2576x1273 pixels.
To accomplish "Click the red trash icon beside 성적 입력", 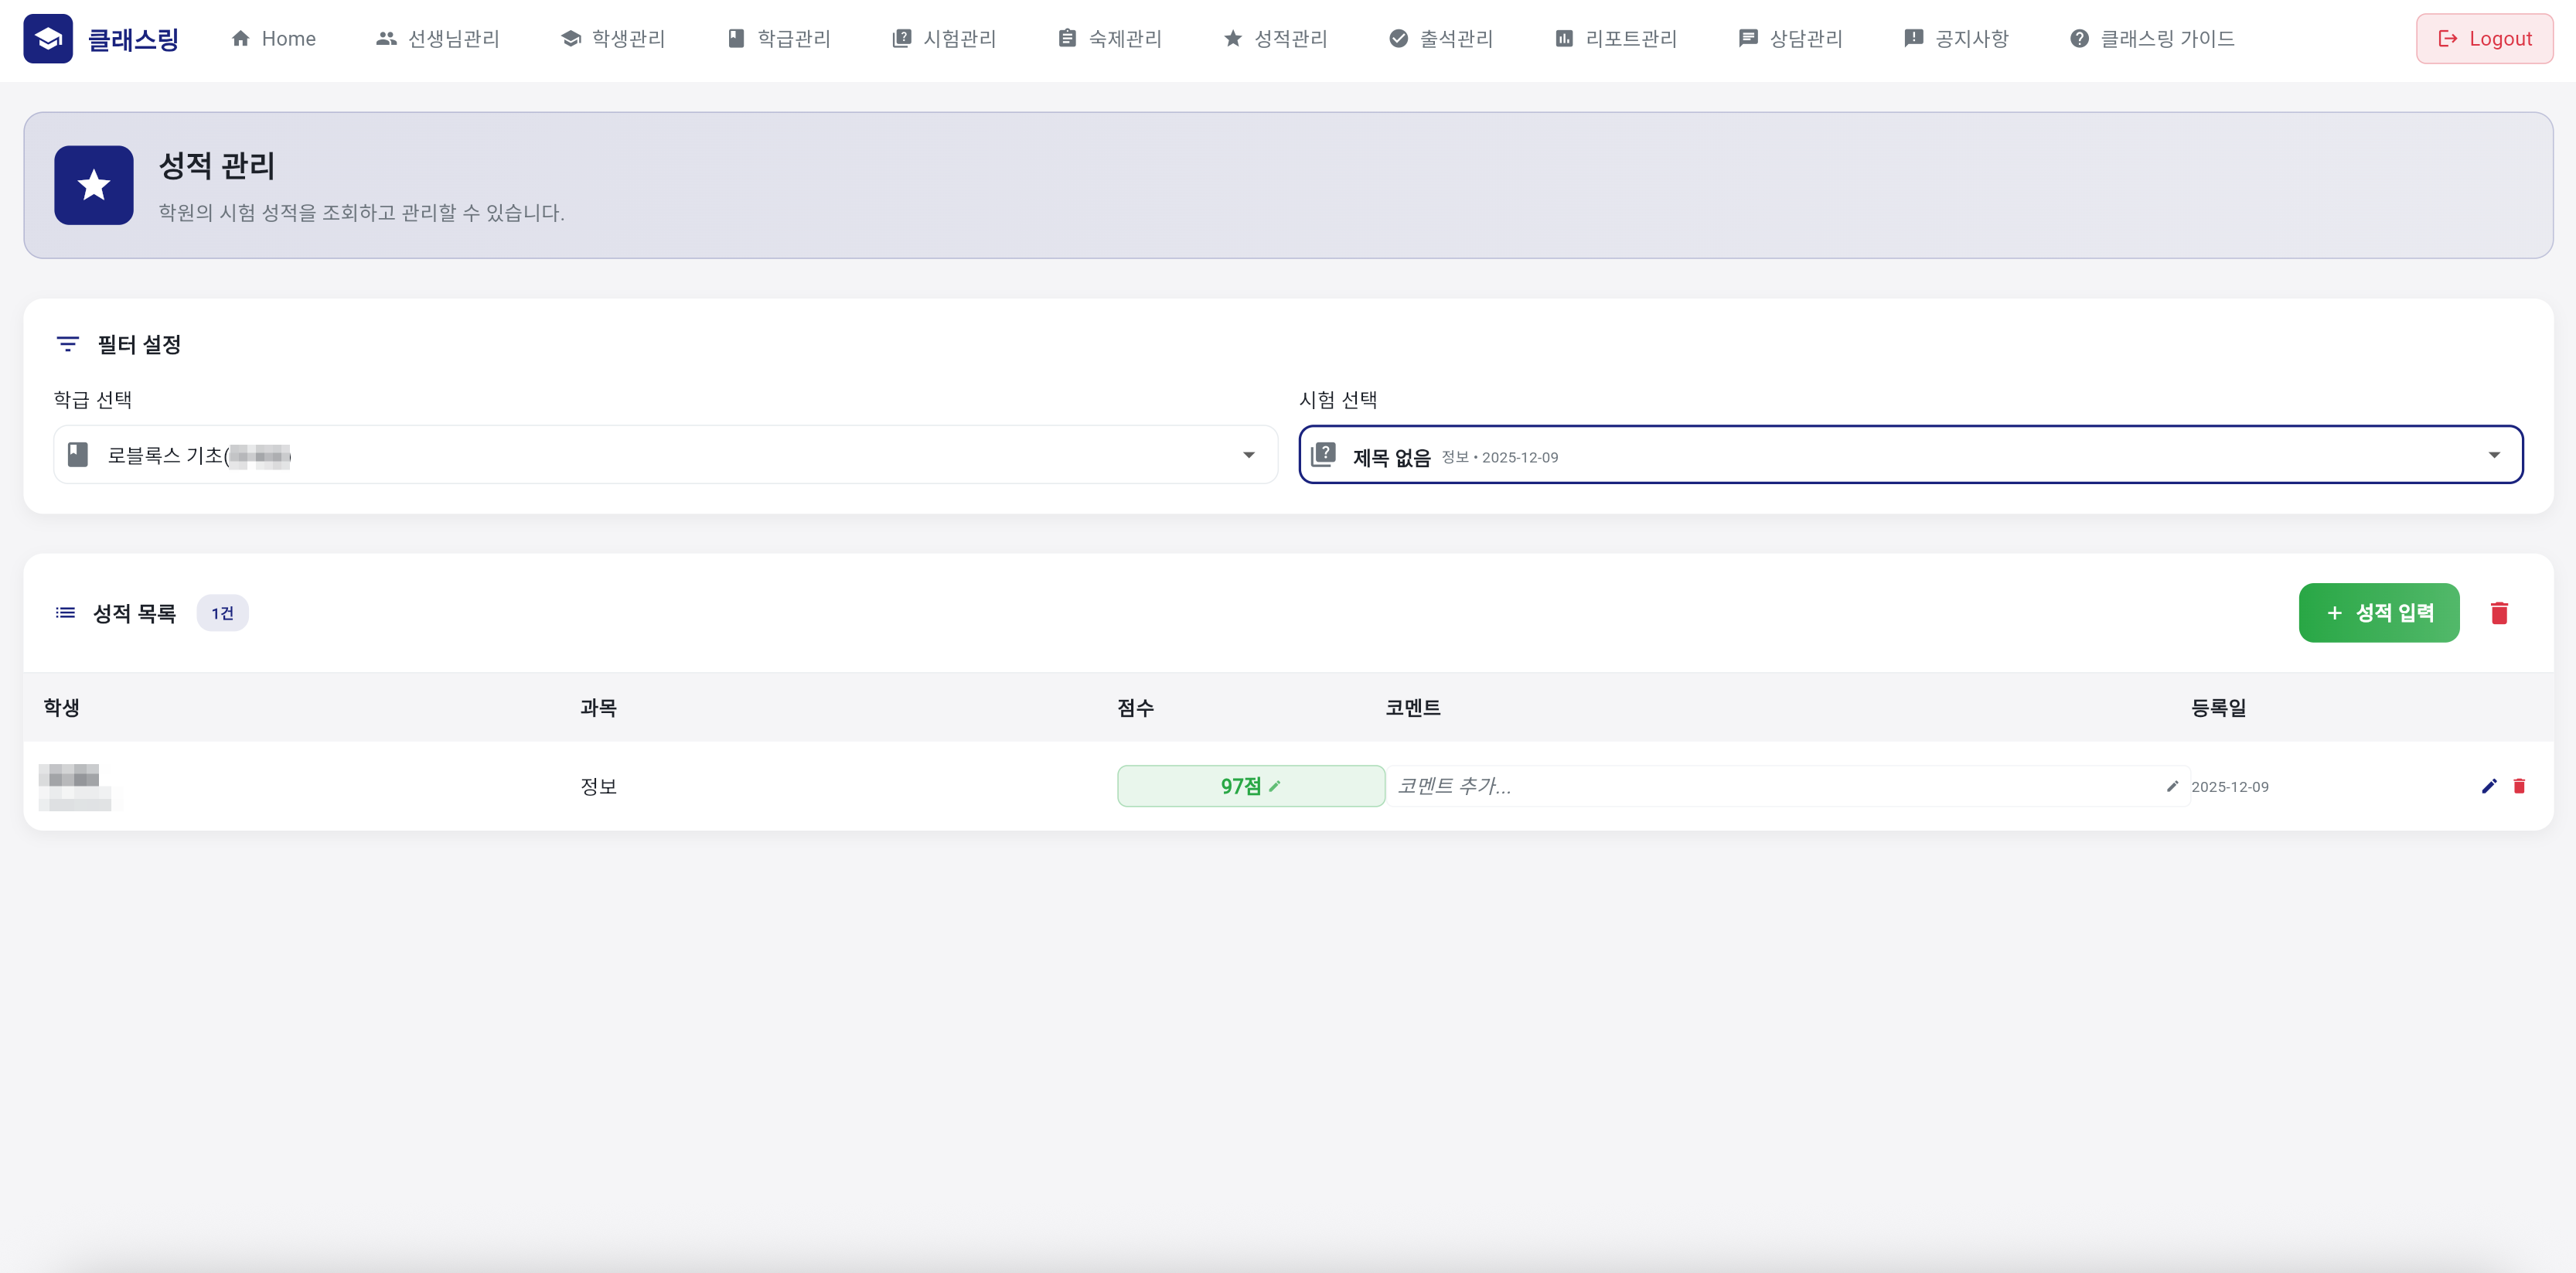I will [x=2498, y=613].
